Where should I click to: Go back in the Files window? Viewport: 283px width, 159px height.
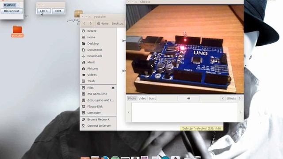pyautogui.click(x=84, y=23)
